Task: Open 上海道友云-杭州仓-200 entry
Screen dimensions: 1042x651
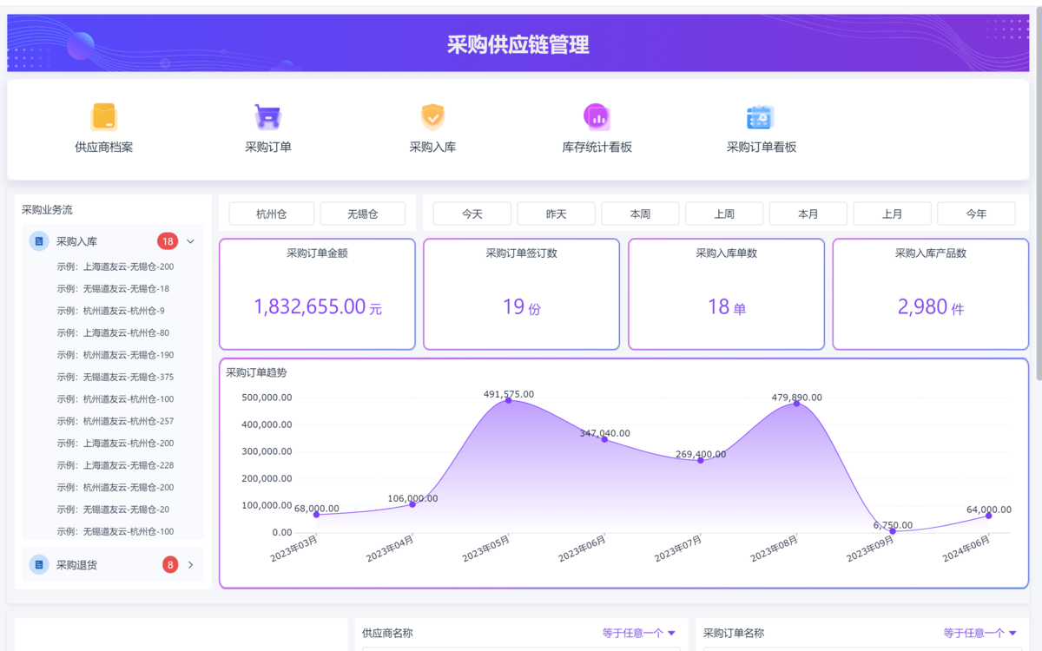Action: tap(115, 444)
